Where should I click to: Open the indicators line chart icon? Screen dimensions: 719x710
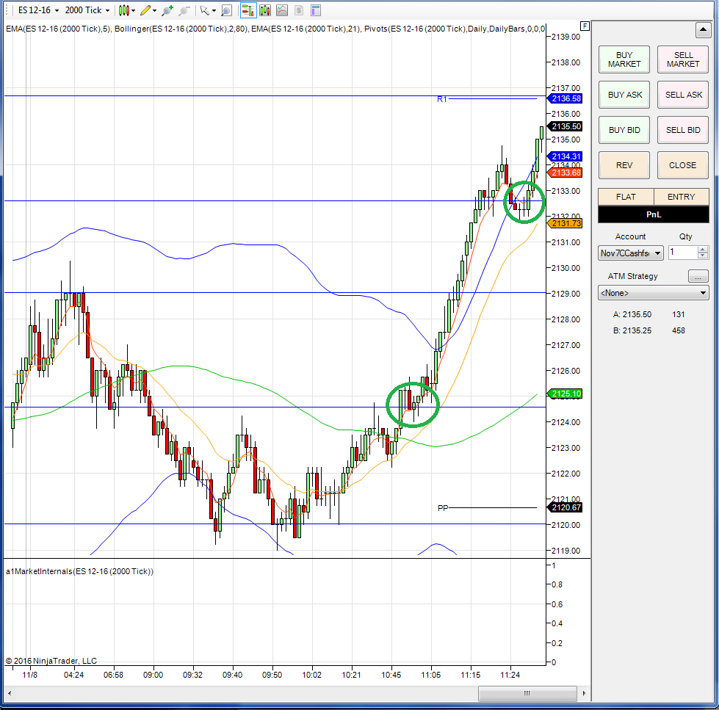click(282, 10)
